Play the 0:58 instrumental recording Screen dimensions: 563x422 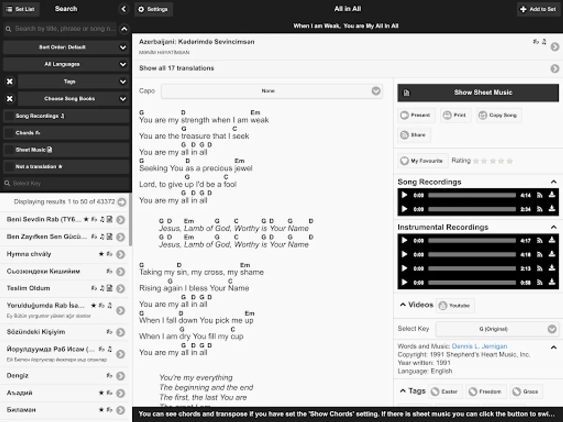click(x=404, y=283)
